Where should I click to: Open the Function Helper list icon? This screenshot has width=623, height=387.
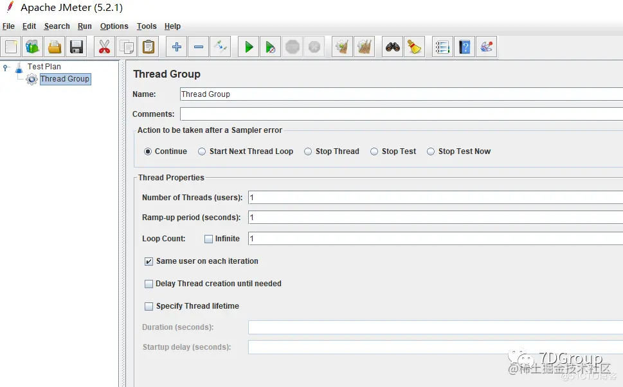click(x=442, y=47)
